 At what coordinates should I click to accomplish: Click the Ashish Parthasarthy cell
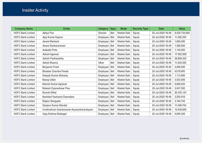tap(66, 58)
